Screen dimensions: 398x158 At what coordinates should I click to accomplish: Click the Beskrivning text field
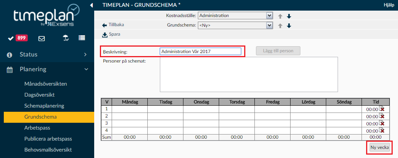click(200, 52)
